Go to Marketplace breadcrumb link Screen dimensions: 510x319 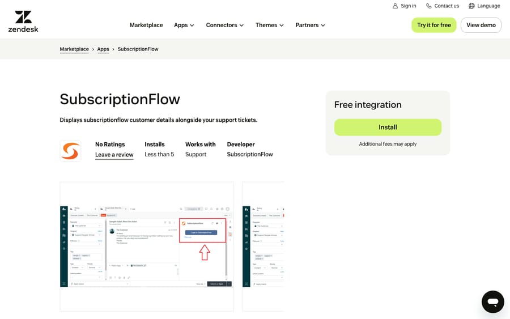(x=74, y=49)
